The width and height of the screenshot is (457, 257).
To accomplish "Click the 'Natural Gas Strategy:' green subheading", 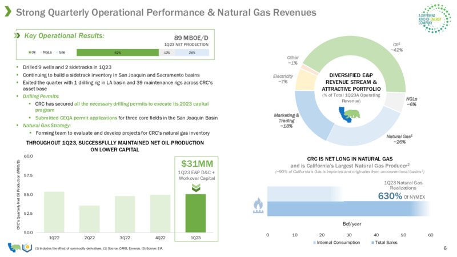I will tap(47, 126).
